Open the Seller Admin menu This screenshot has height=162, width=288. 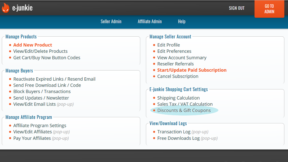(x=111, y=22)
